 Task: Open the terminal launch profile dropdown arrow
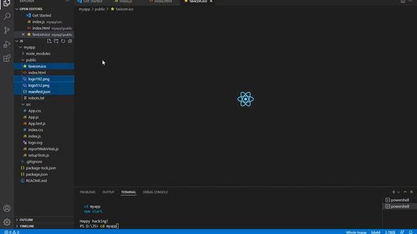click(398, 192)
